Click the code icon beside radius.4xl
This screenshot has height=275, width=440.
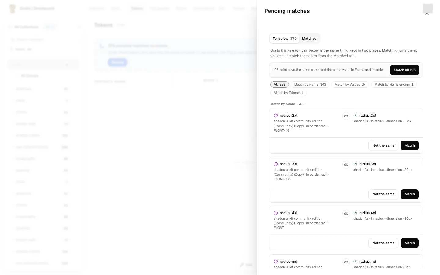click(x=355, y=213)
